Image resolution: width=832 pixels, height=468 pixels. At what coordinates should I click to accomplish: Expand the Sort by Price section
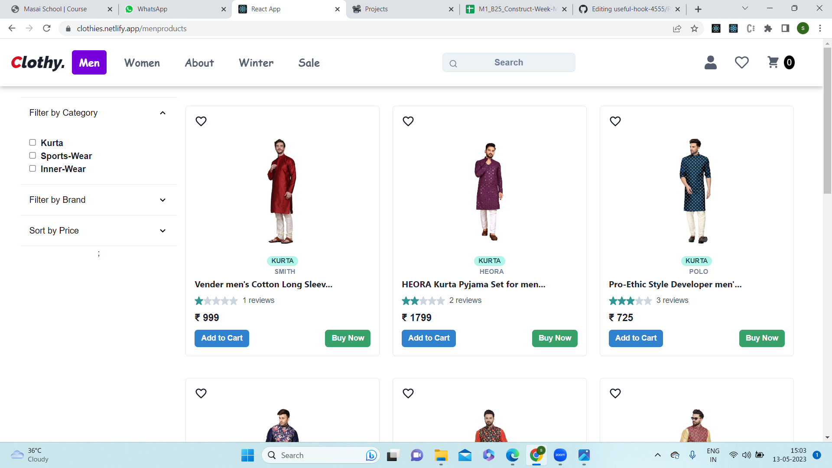coord(162,231)
